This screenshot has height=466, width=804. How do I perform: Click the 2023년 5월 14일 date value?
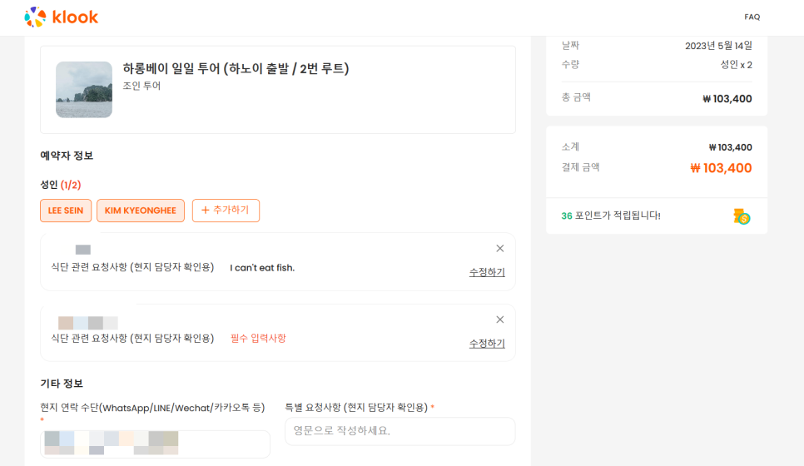click(718, 46)
